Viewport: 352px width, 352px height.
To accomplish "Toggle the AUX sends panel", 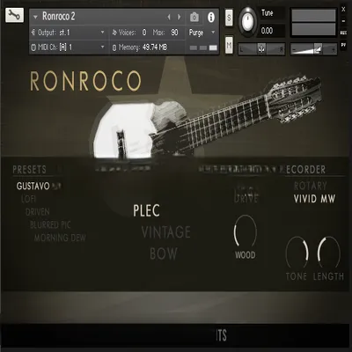I will tap(343, 33).
